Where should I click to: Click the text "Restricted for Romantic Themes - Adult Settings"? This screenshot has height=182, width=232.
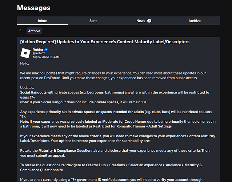[133, 126]
